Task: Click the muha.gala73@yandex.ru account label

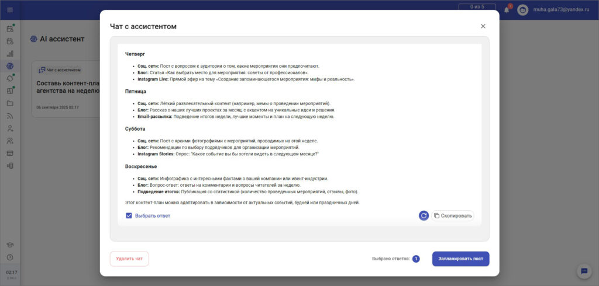Action: (x=561, y=10)
